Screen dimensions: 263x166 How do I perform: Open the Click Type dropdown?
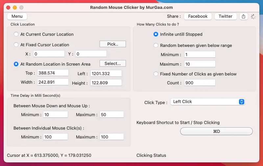[x=207, y=102]
